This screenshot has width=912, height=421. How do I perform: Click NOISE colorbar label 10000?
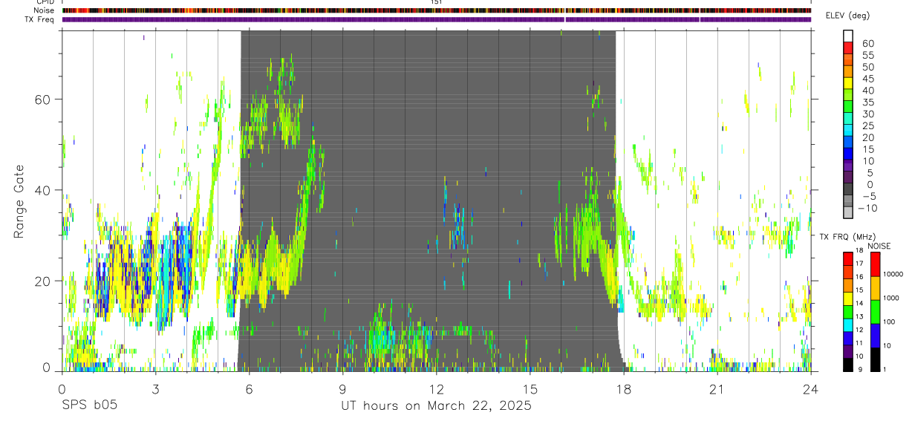pos(894,274)
